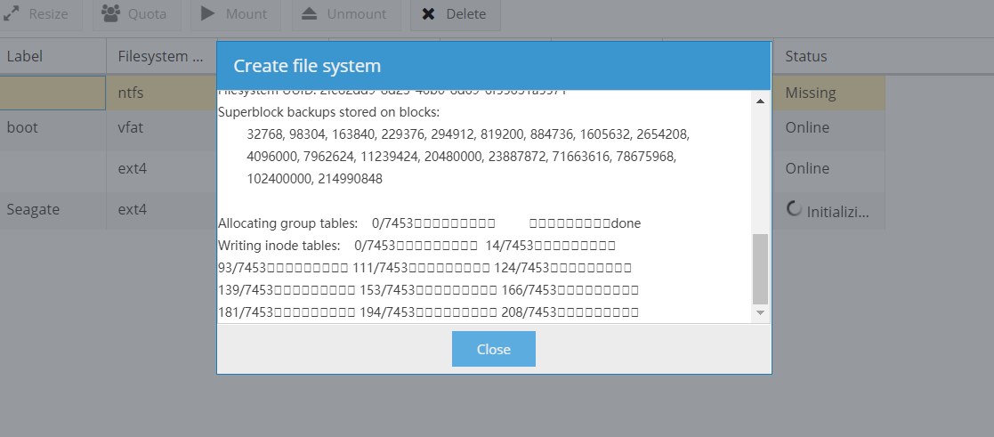Click the Unmount eject icon
Image resolution: width=994 pixels, height=437 pixels.
310,13
